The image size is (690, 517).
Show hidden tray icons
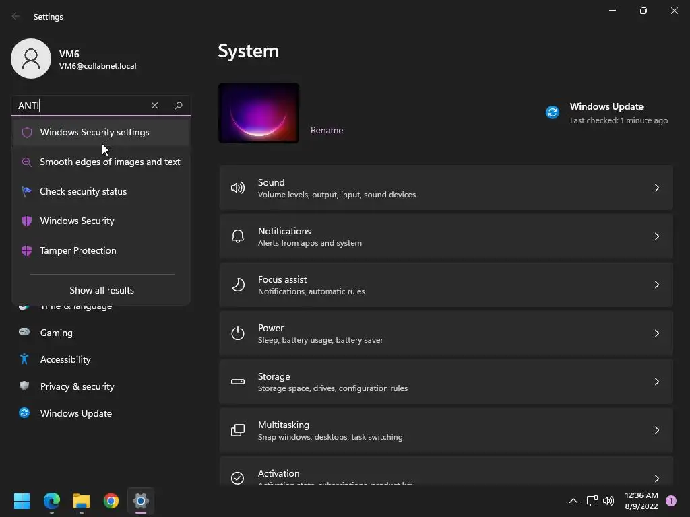pyautogui.click(x=573, y=501)
